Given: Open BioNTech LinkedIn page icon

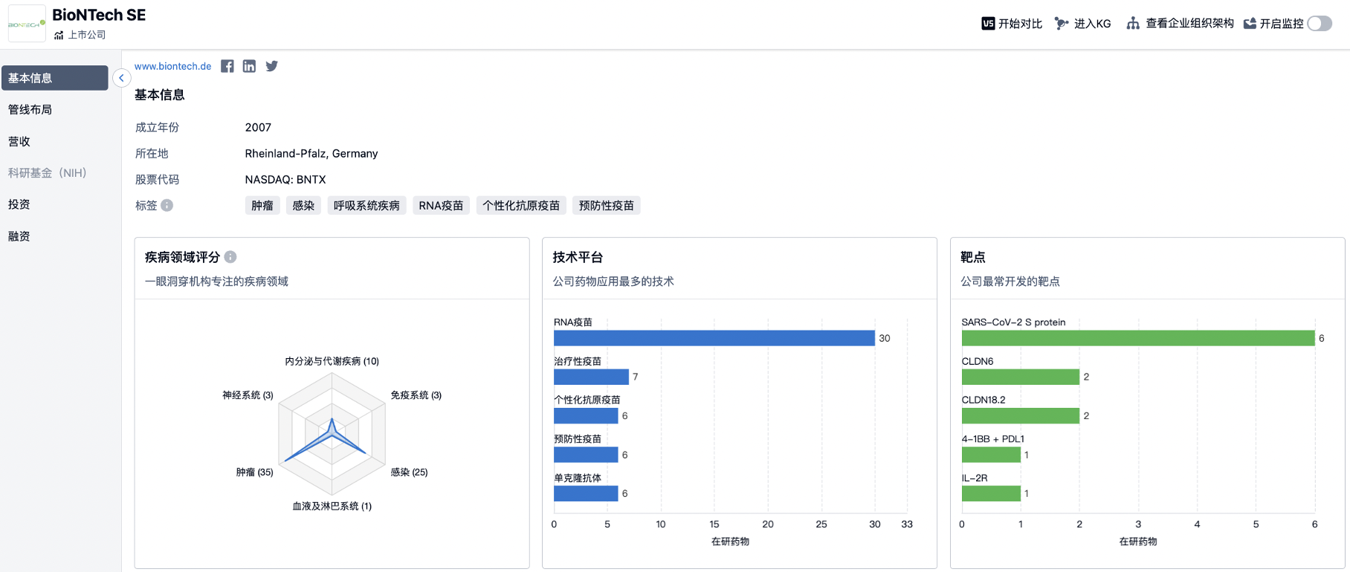Looking at the screenshot, I should tap(249, 66).
